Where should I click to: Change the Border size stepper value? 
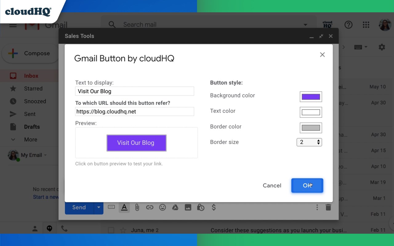(309, 142)
